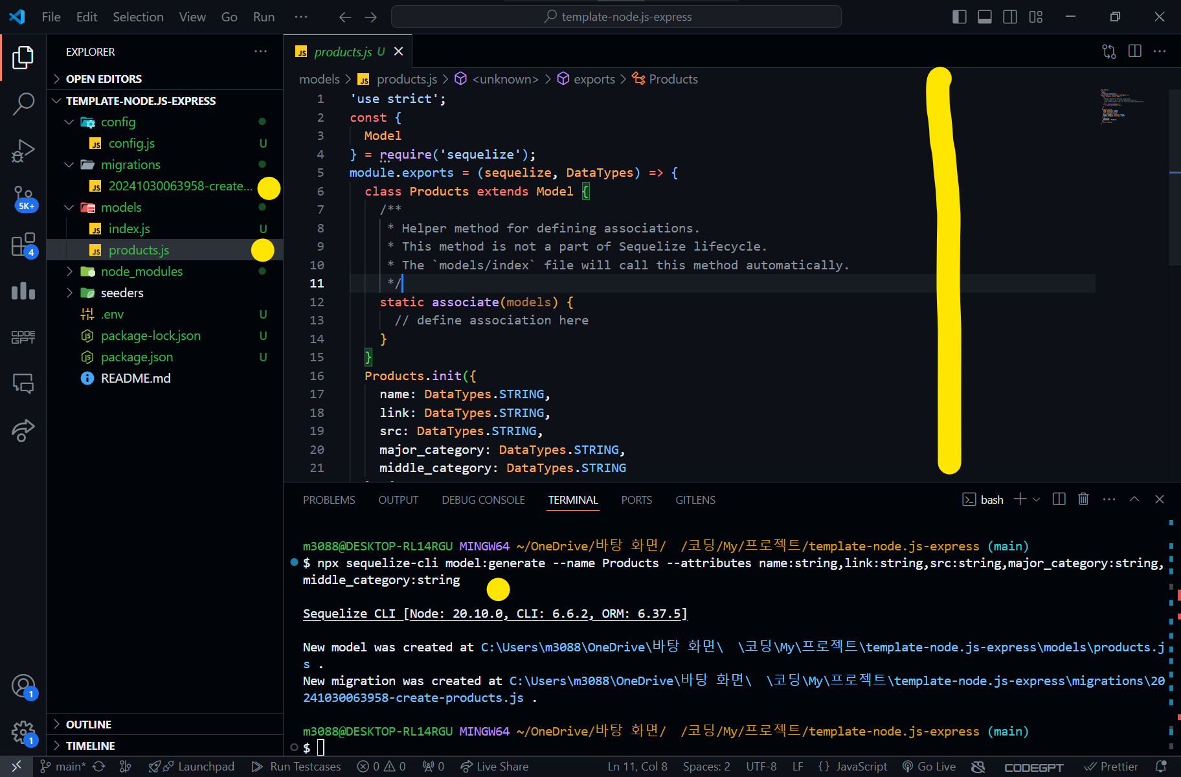Open customize layout options

tap(1036, 17)
